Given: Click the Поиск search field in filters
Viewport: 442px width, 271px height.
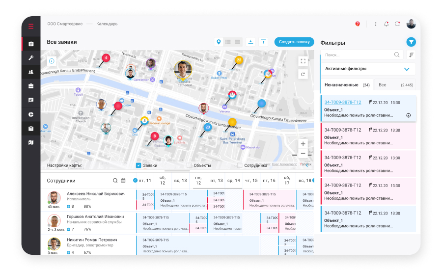Looking at the screenshot, I should [362, 55].
